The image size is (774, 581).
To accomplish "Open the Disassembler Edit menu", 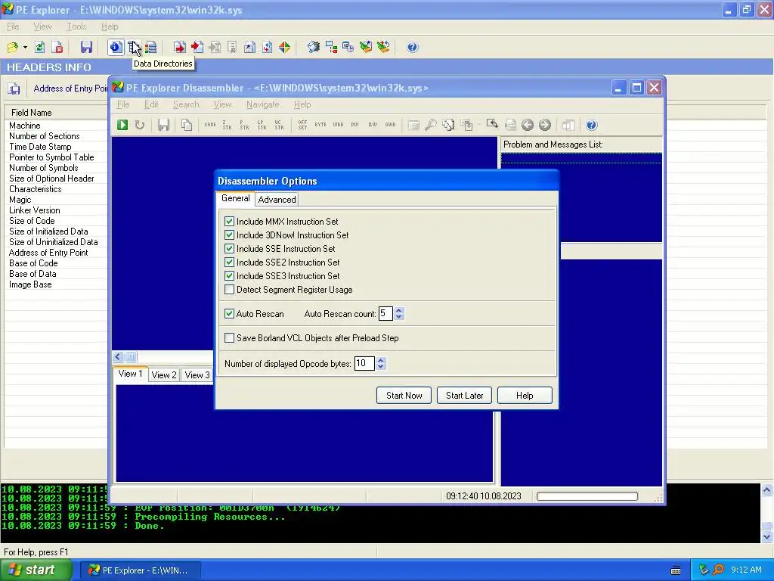I will (151, 104).
